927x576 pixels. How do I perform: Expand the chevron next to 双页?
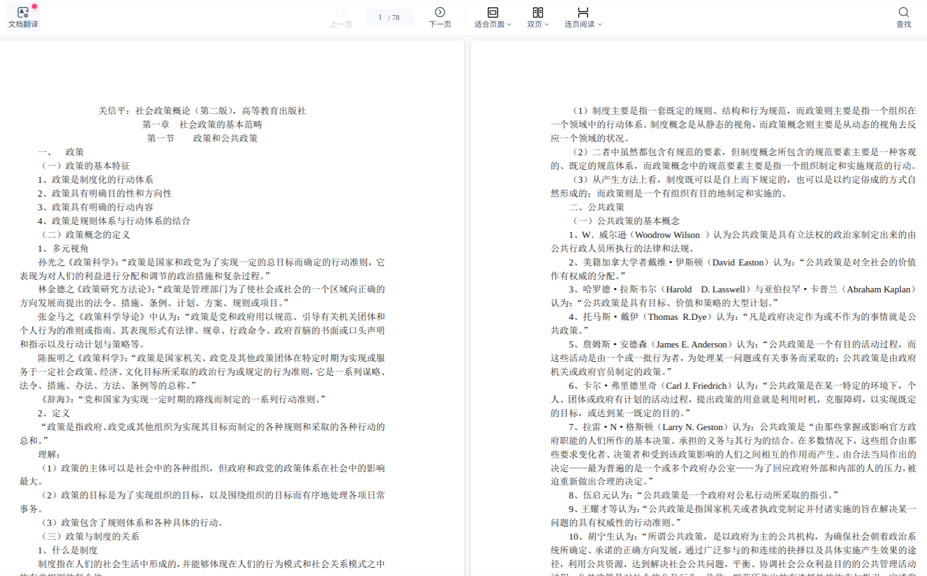(547, 24)
